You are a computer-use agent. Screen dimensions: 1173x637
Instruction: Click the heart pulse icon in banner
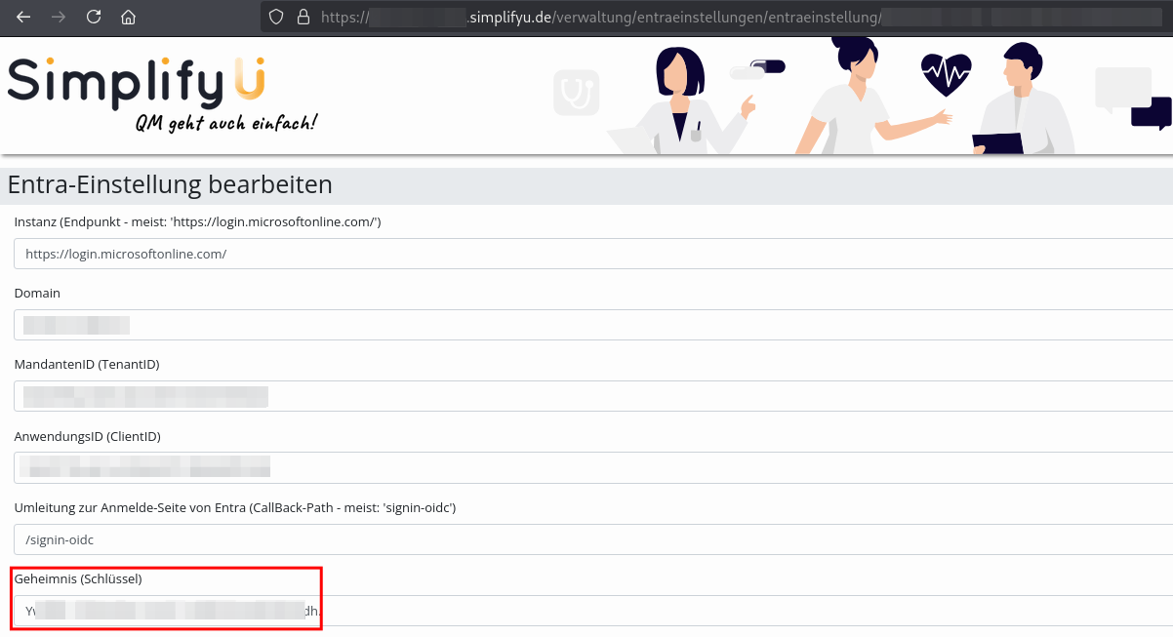(x=946, y=74)
